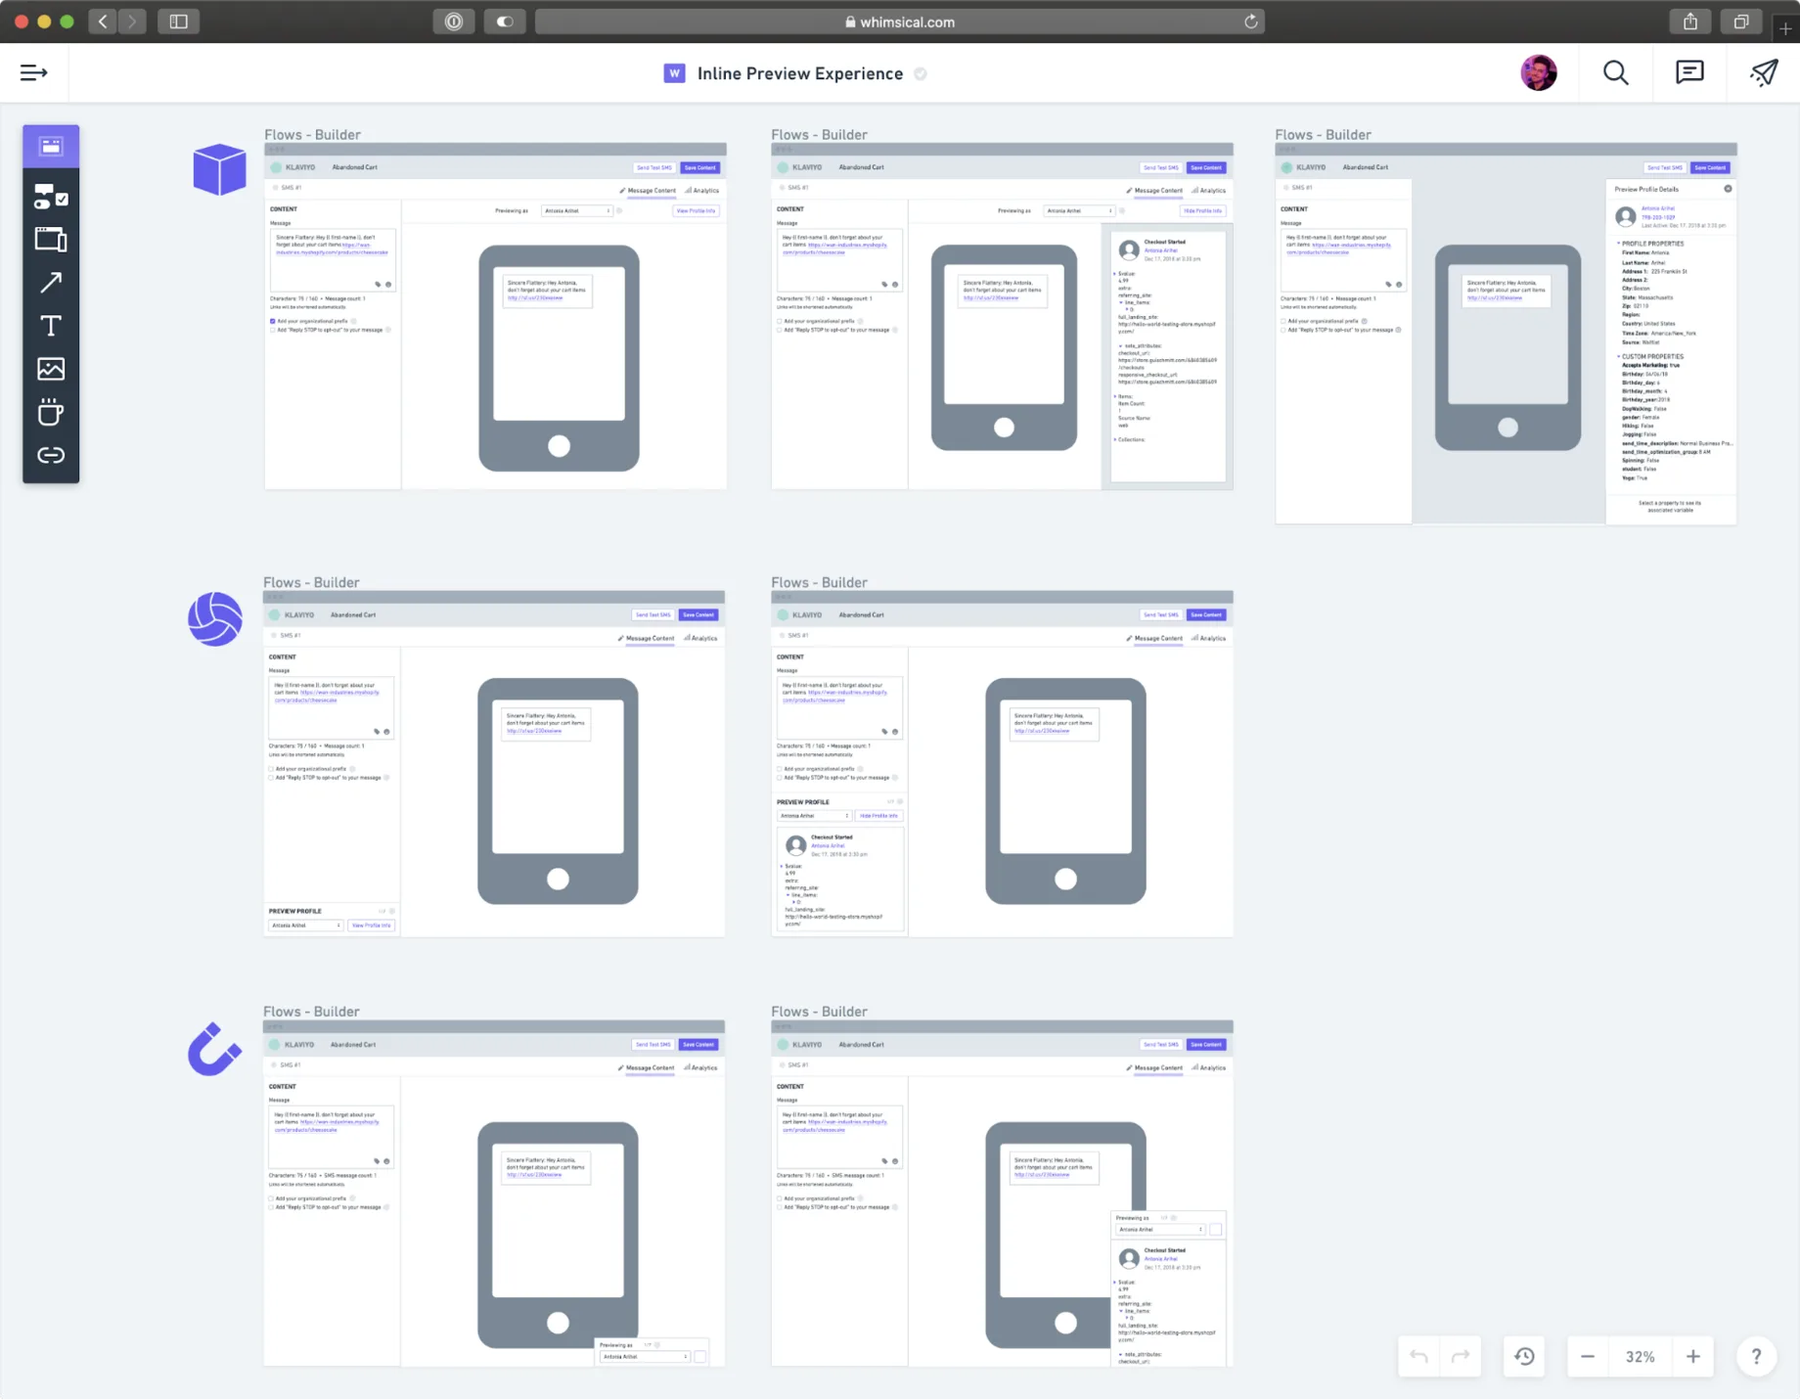Open Safari tab overview button
This screenshot has width=1800, height=1400.
pyautogui.click(x=1741, y=22)
